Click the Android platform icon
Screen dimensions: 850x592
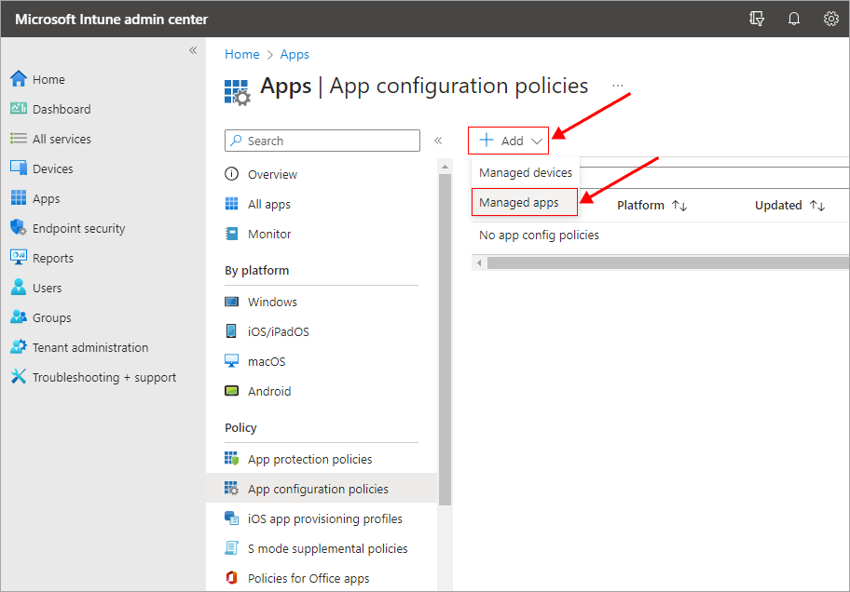(231, 391)
